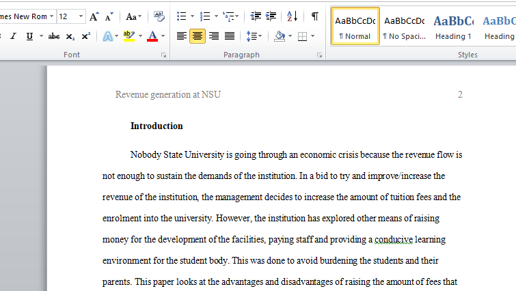Toggle Strikethrough formatting
Image resolution: width=516 pixels, height=291 pixels.
54,36
